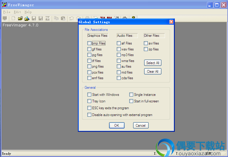Click the full-screen monitor toolbar icon

click(x=5, y=18)
